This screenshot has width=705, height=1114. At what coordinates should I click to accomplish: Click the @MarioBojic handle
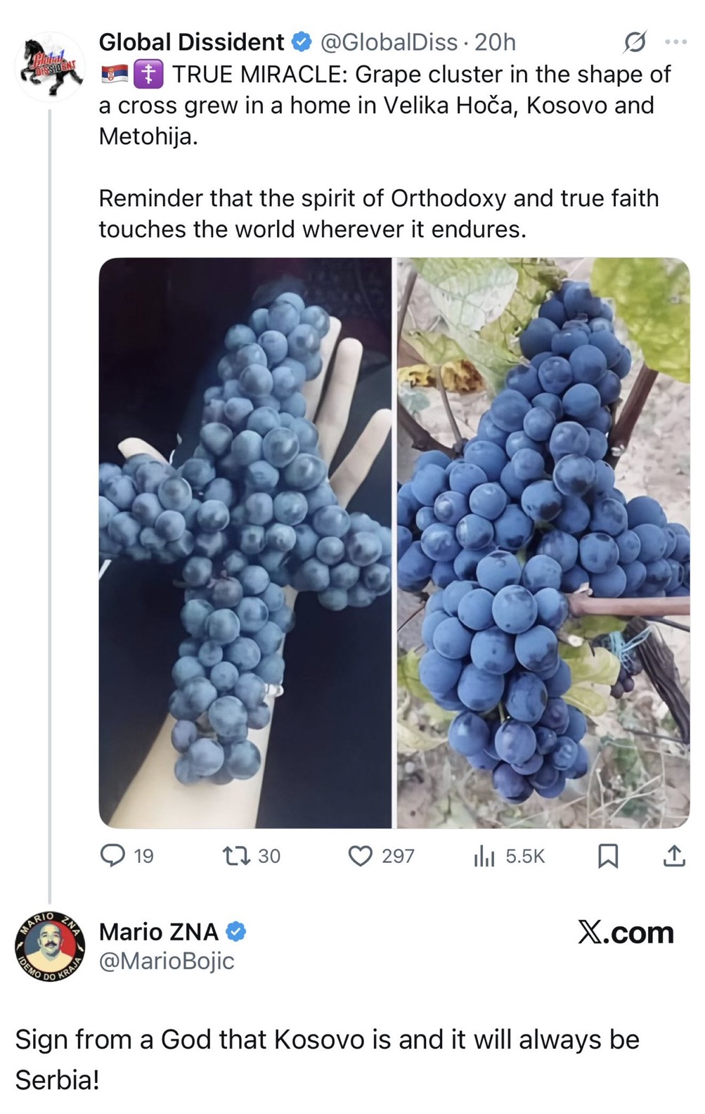point(167,961)
